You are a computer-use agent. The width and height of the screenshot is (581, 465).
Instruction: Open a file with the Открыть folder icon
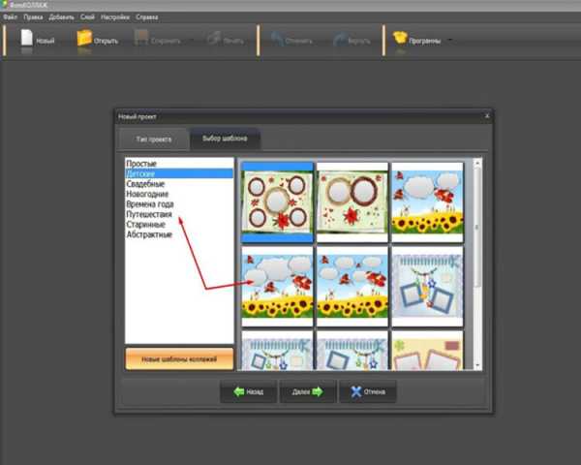point(84,38)
